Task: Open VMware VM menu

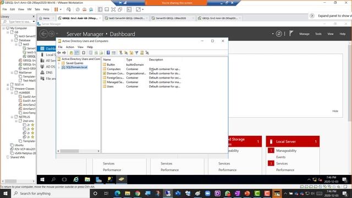Action: pyautogui.click(x=29, y=9)
